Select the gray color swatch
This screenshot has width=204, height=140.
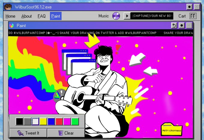point(28,121)
